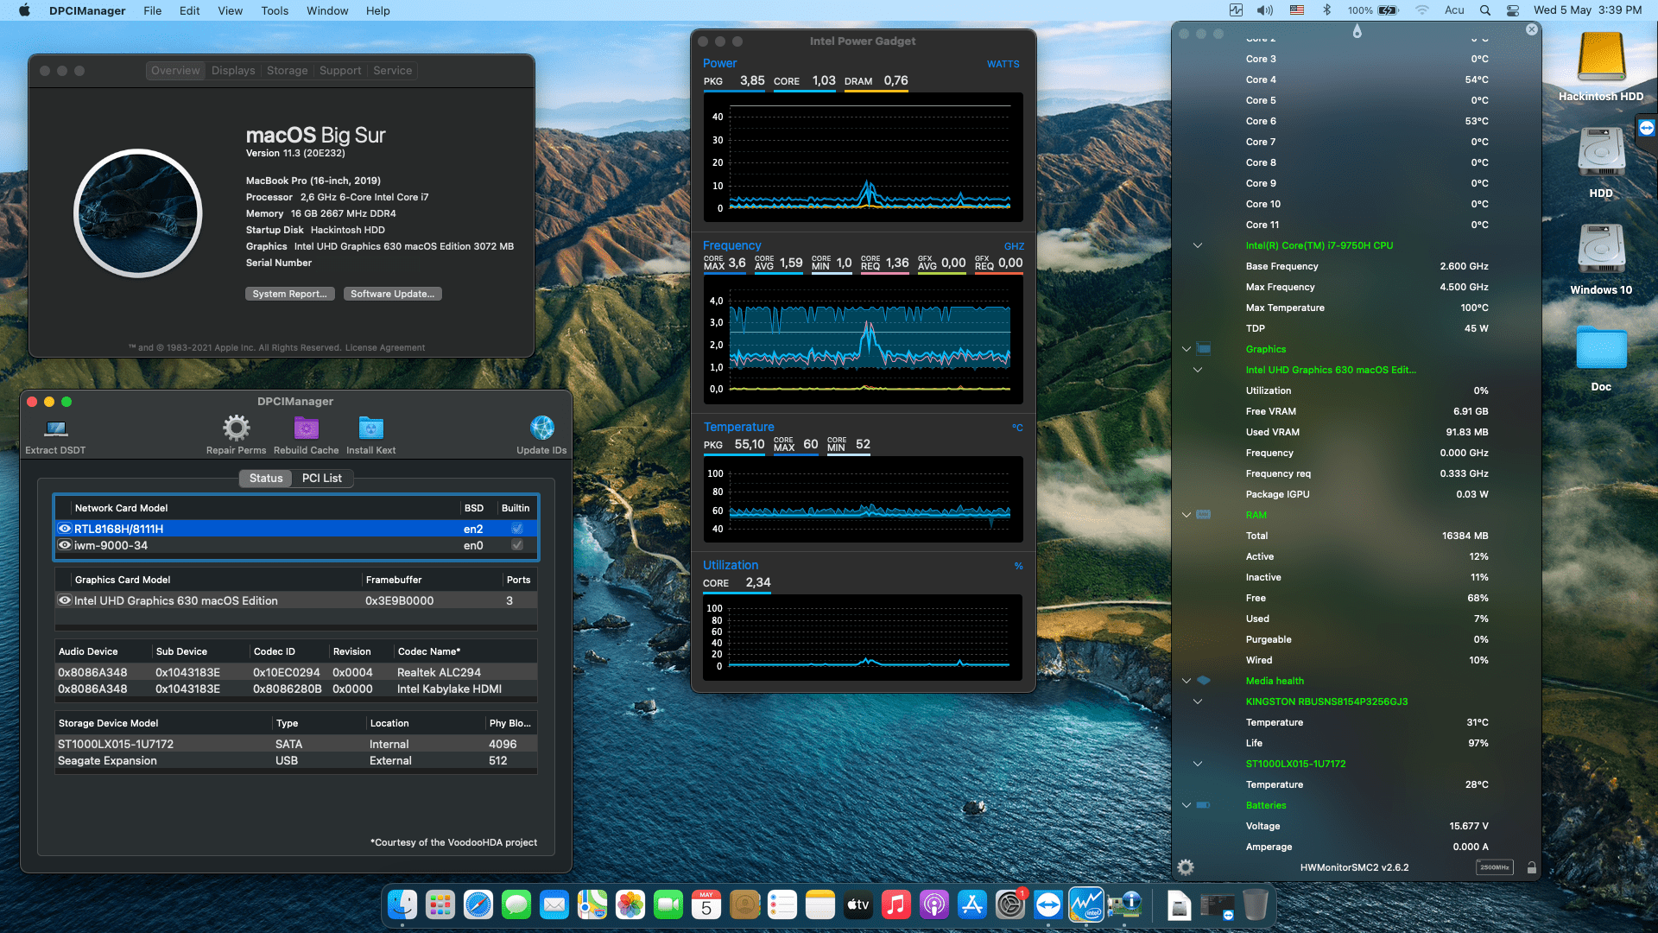This screenshot has width=1658, height=933.
Task: Click eye icon for RTL8168H/8111H row
Action: coord(65,529)
